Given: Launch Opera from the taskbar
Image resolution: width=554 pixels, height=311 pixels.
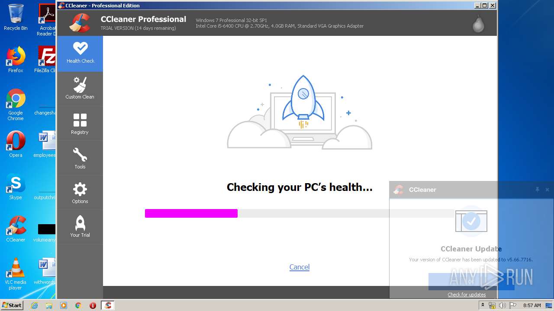Looking at the screenshot, I should [x=93, y=305].
